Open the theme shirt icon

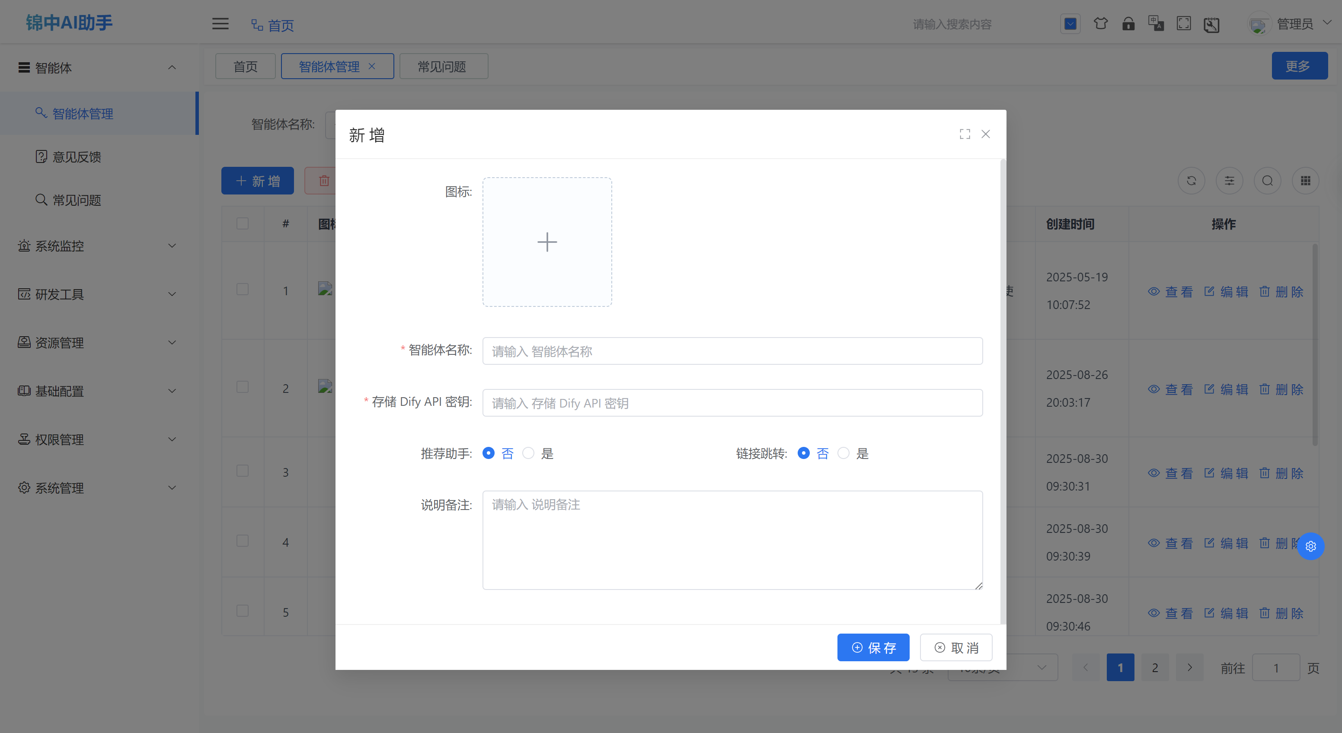click(x=1100, y=24)
